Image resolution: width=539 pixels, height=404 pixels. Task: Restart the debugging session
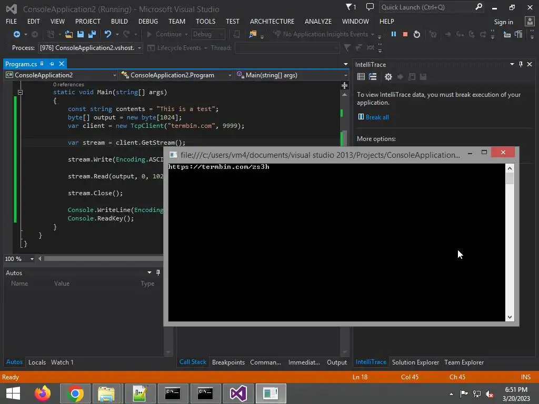tap(417, 34)
